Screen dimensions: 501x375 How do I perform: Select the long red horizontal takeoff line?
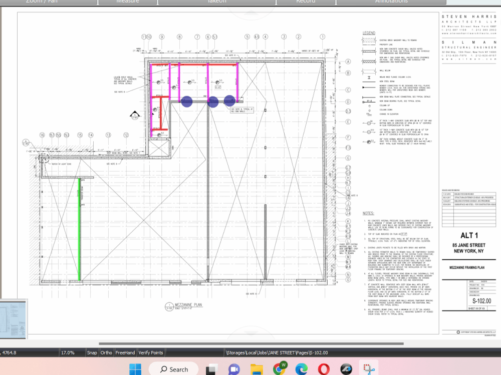pos(194,64)
